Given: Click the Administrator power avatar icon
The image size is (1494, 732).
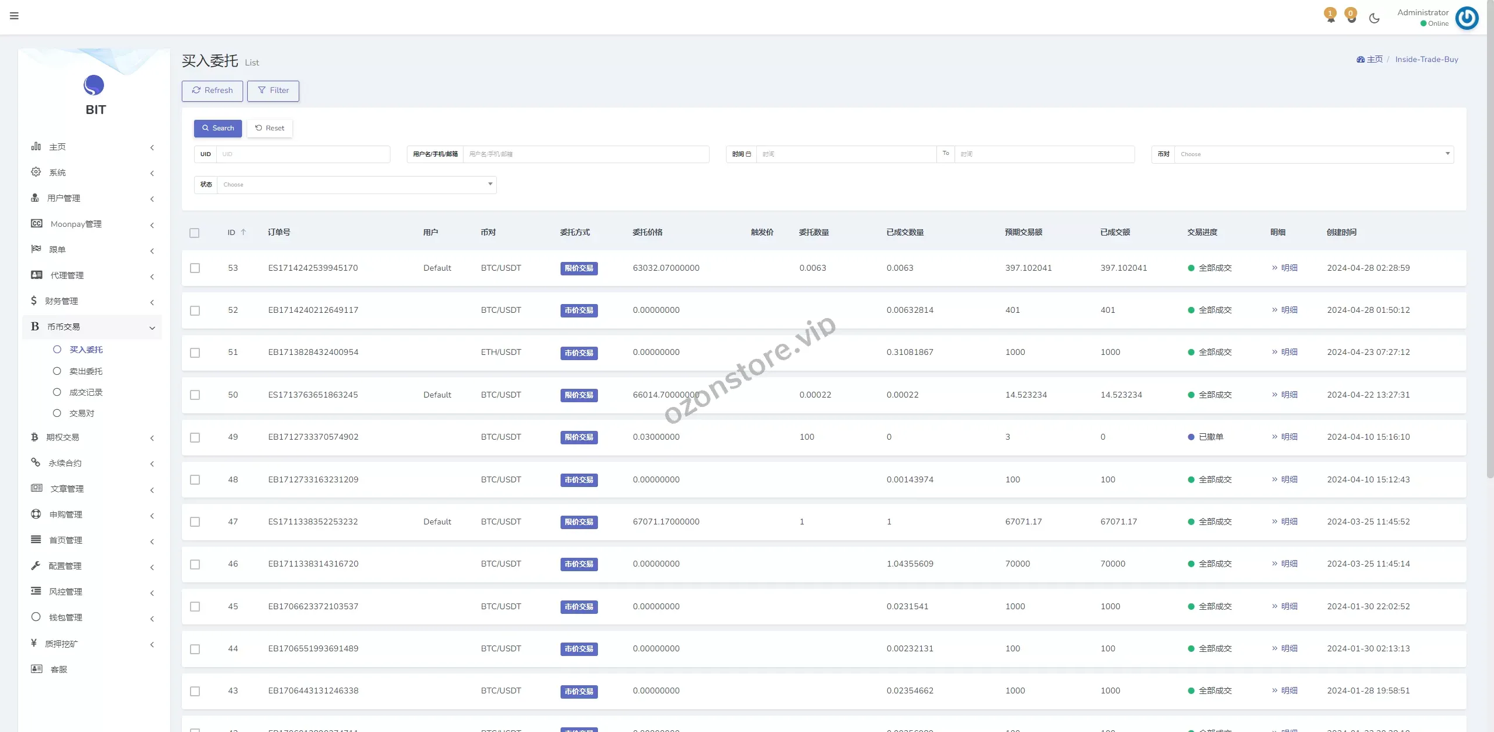Looking at the screenshot, I should pos(1467,18).
